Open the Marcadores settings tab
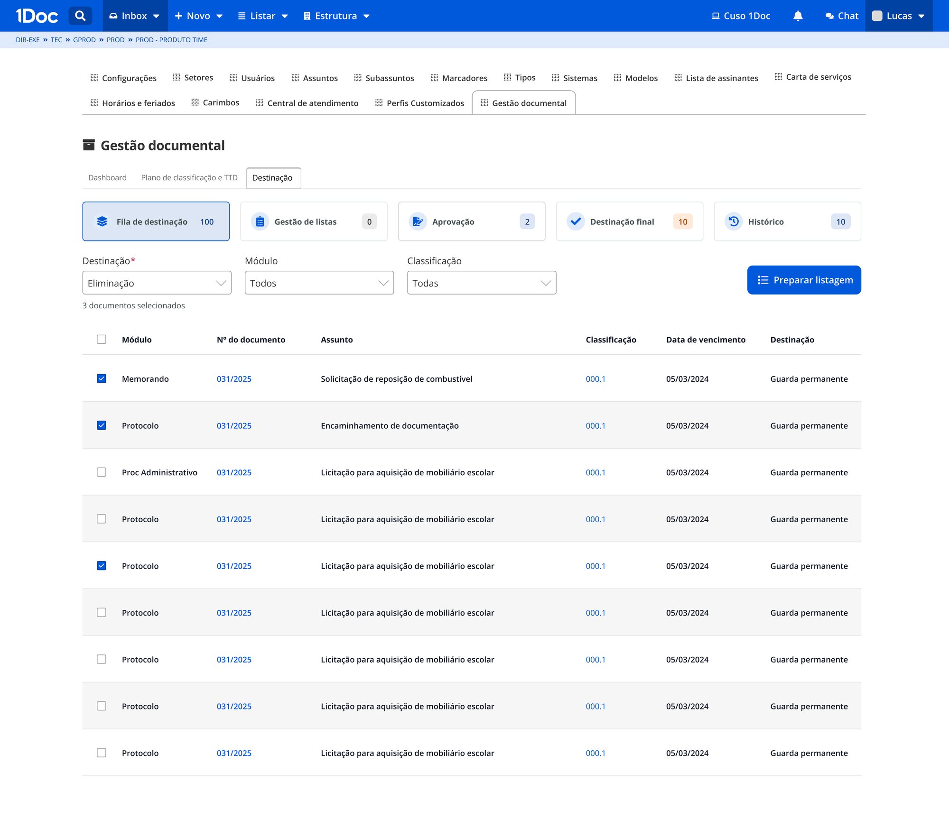The height and width of the screenshot is (838, 949). [x=459, y=78]
